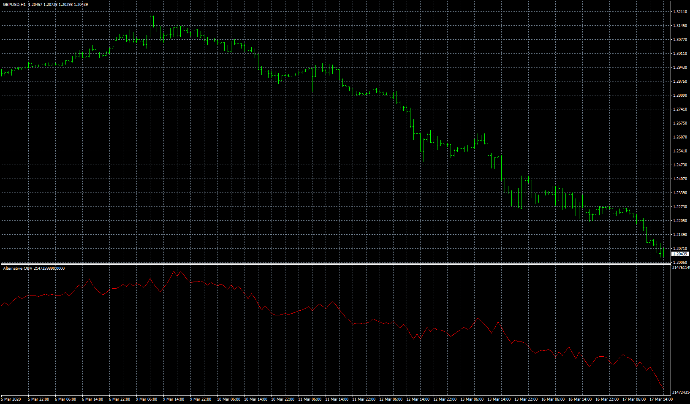690x404 pixels.
Task: Click price axis label 1.22050
Action: 679,221
